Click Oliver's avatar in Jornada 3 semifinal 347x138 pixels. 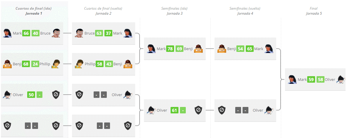pos(151,110)
